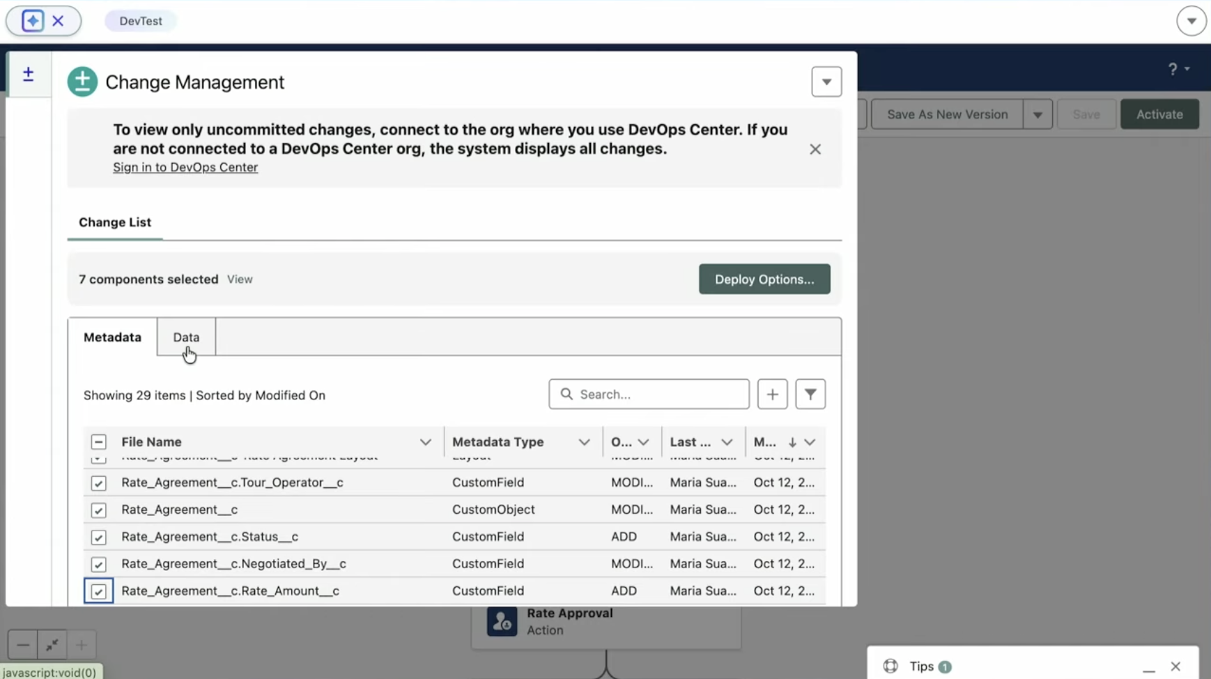Expand Save As New Version dropdown arrow
Image resolution: width=1211 pixels, height=679 pixels.
click(1037, 115)
